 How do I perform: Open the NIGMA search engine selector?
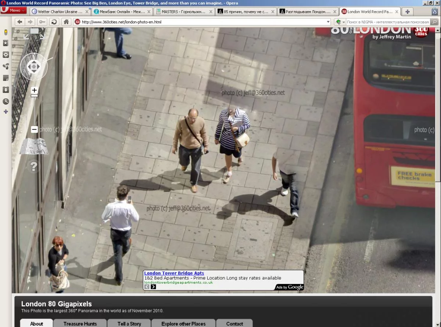[x=340, y=22]
